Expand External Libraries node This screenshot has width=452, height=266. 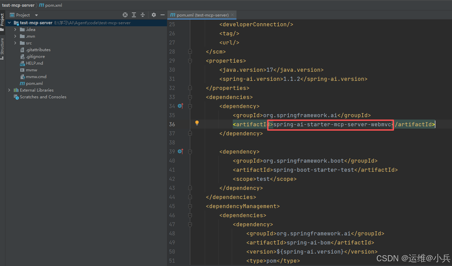9,90
